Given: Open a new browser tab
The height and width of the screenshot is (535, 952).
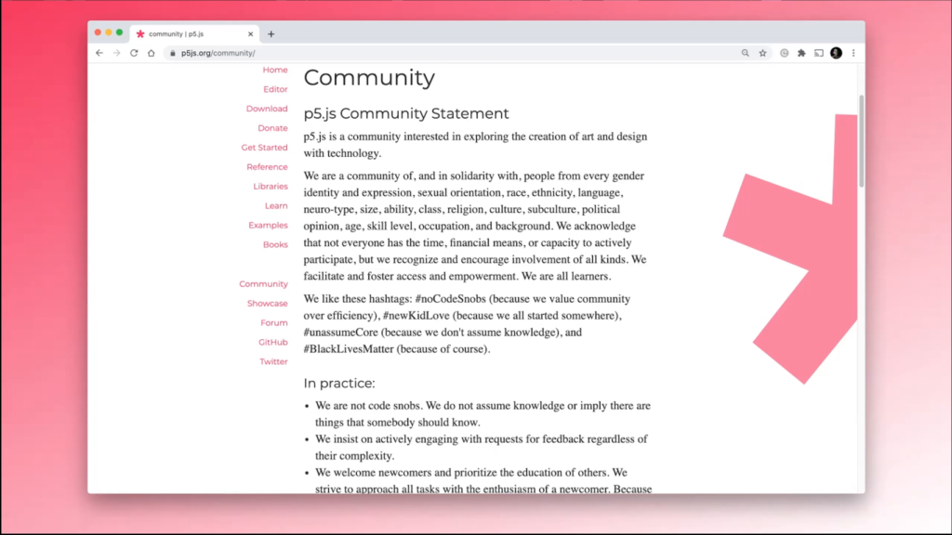Looking at the screenshot, I should coord(271,34).
